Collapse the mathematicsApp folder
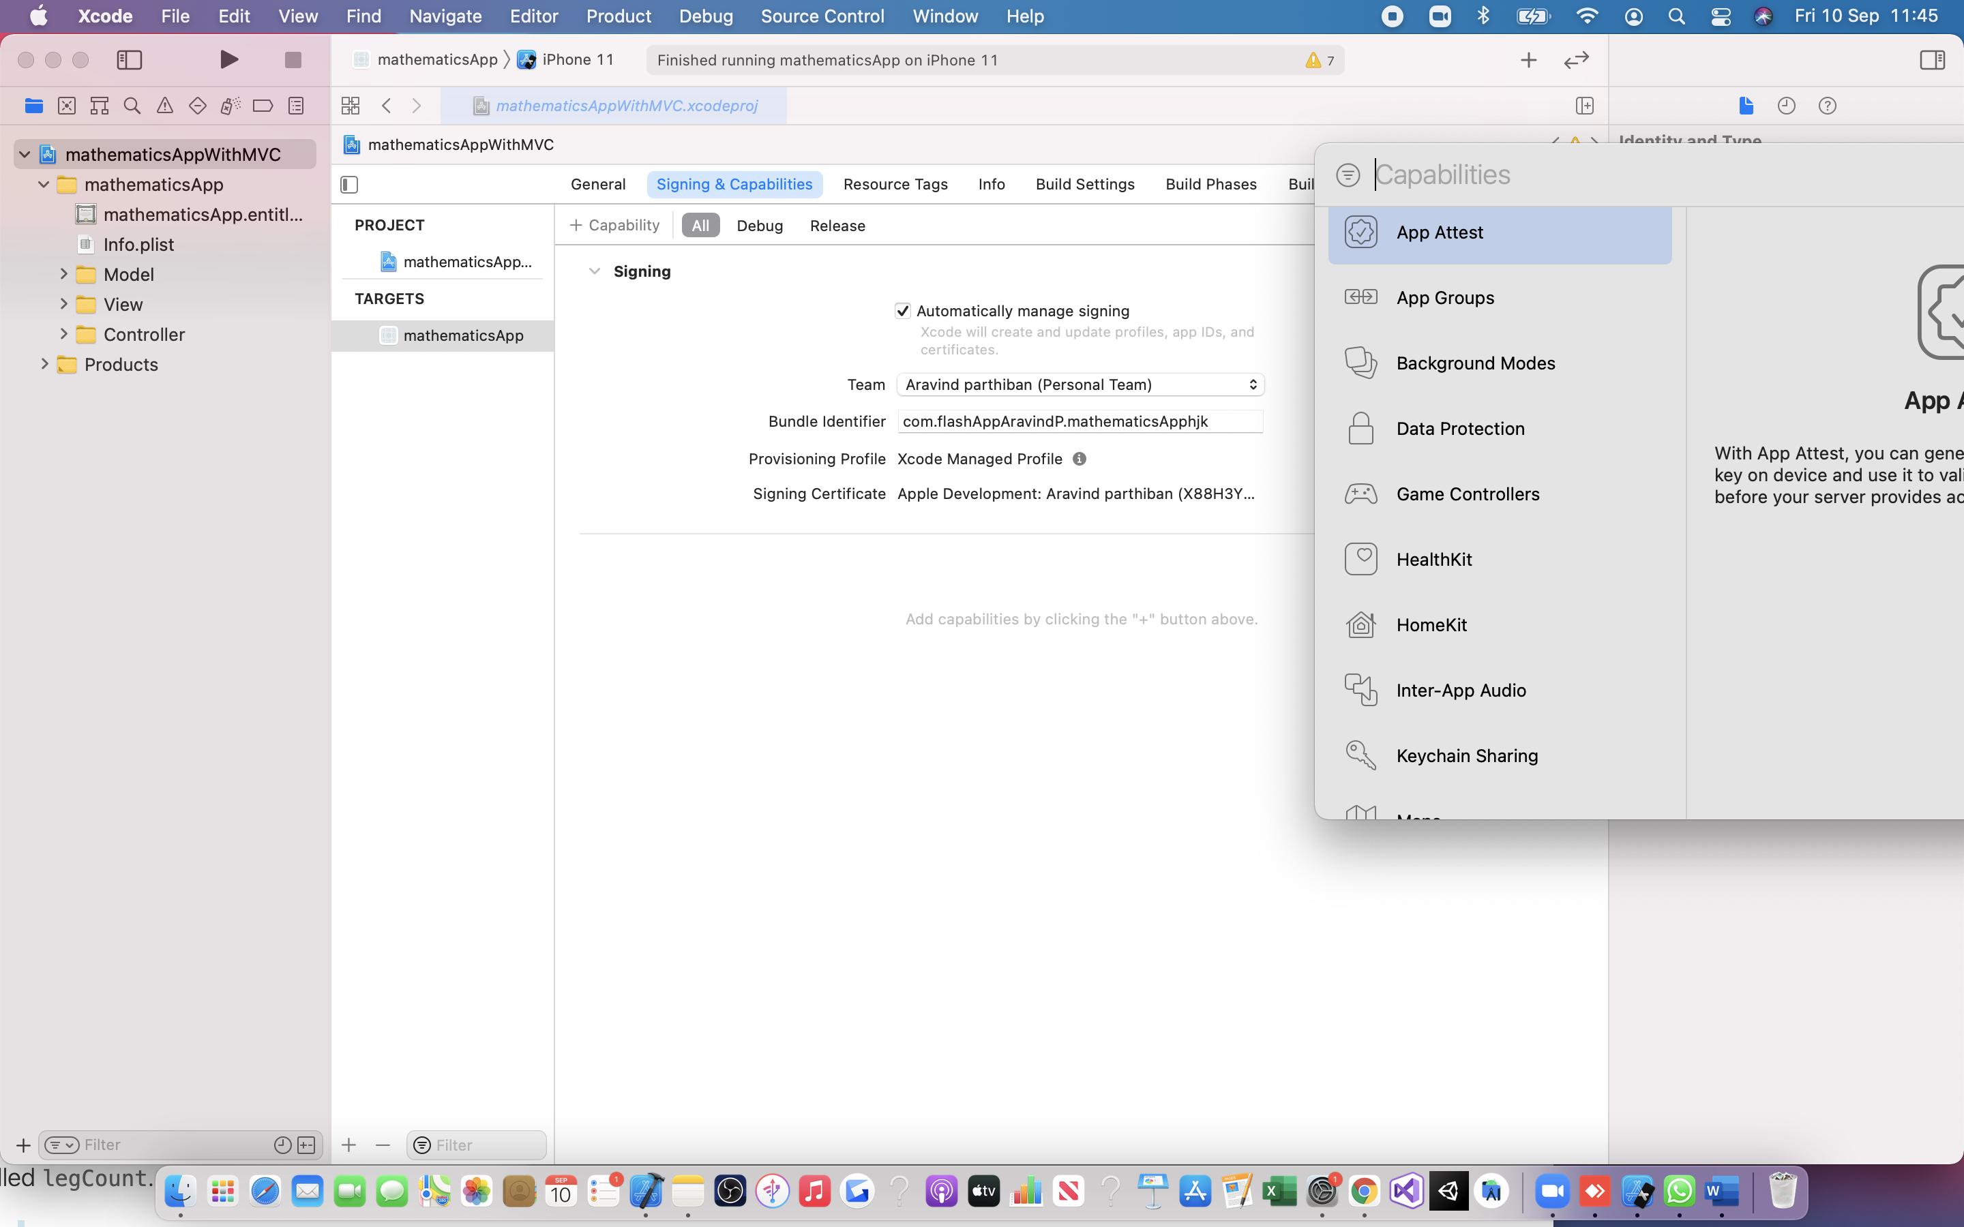The height and width of the screenshot is (1227, 1964). click(x=44, y=184)
